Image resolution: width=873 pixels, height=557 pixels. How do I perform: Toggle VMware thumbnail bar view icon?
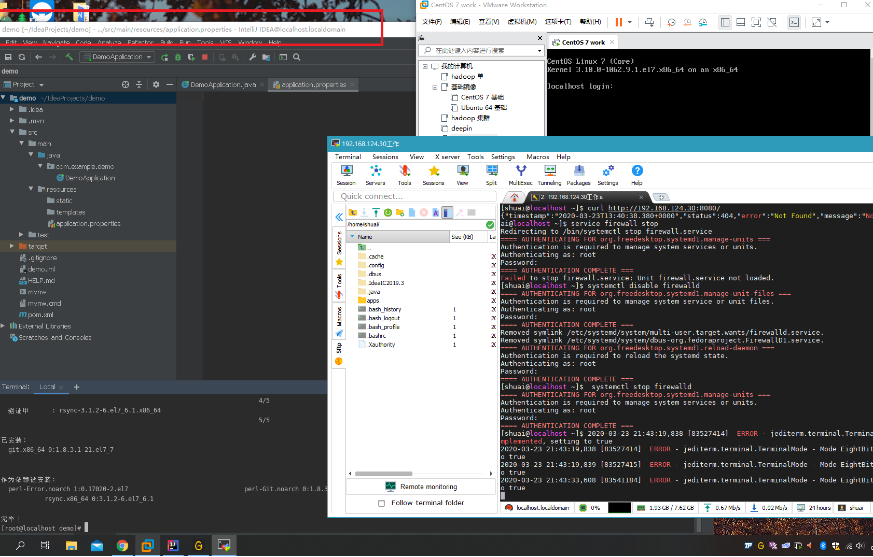click(x=741, y=22)
